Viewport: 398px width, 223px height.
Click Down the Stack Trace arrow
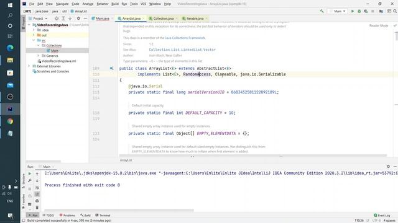pos(37,181)
